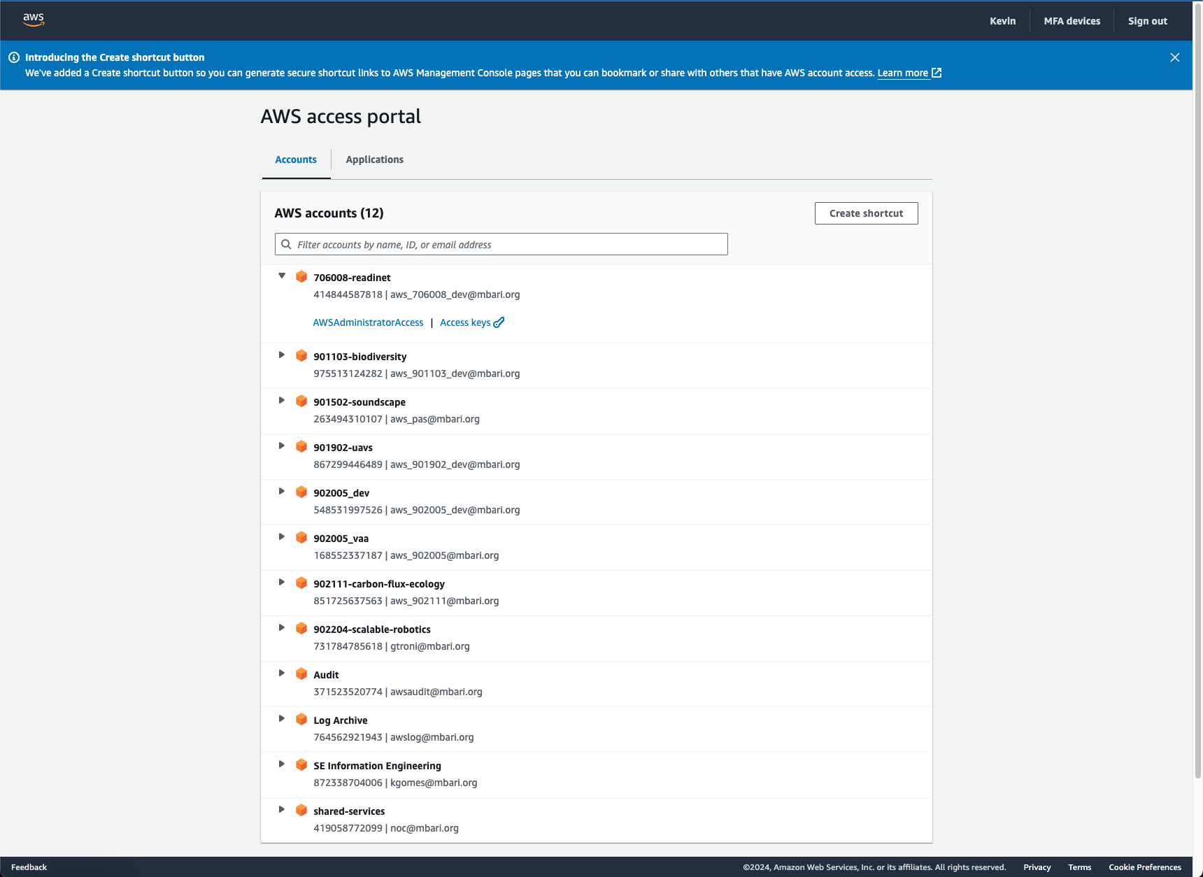Screen dimensions: 1203x877
Task: Click the orange cube icon for 901902-uavs
Action: coord(301,446)
